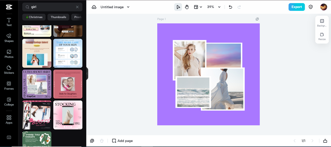Screen dimensions: 331x147
Task: Select the Jessica Ann template
Action: point(37,31)
